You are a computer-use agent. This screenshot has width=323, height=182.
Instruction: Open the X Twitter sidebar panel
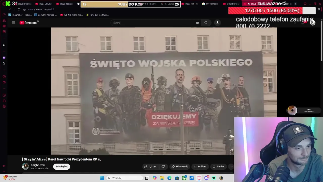click(4, 63)
